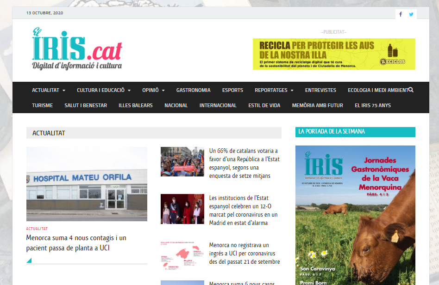Open the Salut i Benestar section
This screenshot has height=285, width=439.
point(86,105)
